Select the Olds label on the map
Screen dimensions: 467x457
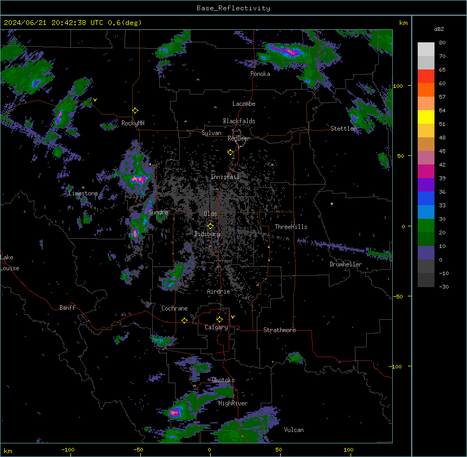210,214
